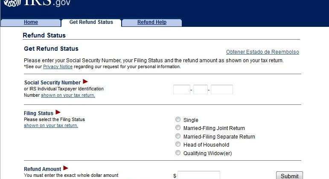The image size is (329, 179).
Task: Open Obtener Estado de Reembolso link
Action: pos(262,52)
